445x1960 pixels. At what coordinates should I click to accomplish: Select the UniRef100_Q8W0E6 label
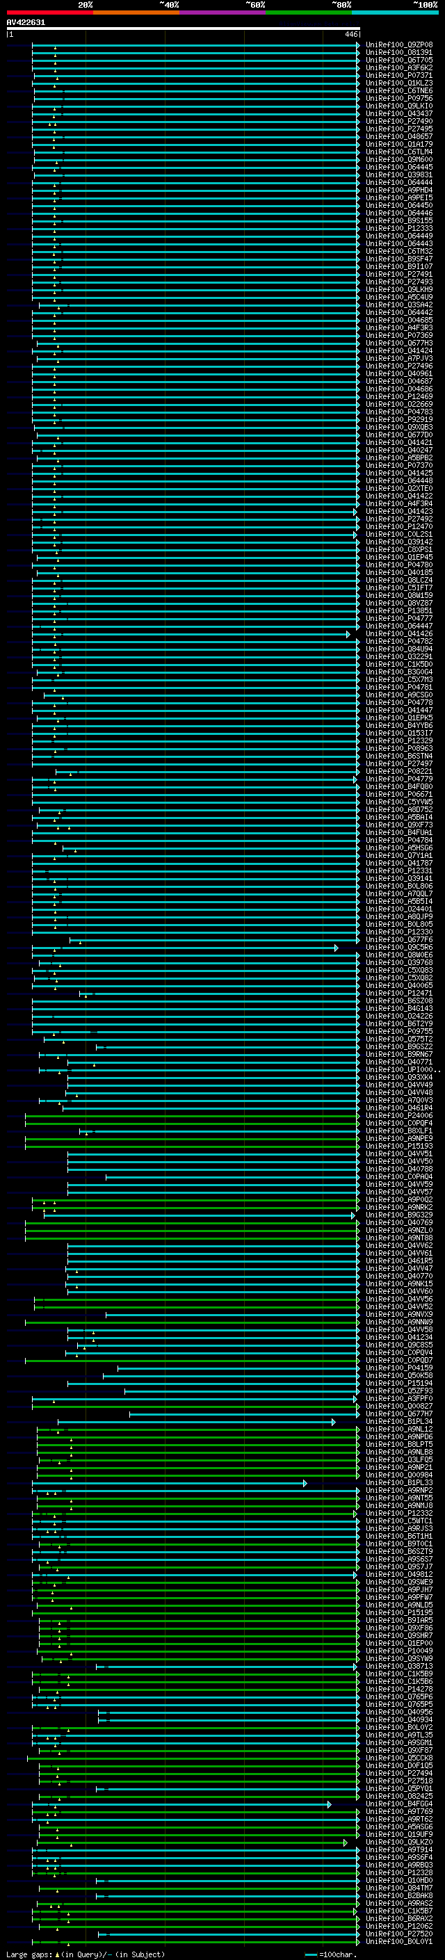[x=398, y=955]
